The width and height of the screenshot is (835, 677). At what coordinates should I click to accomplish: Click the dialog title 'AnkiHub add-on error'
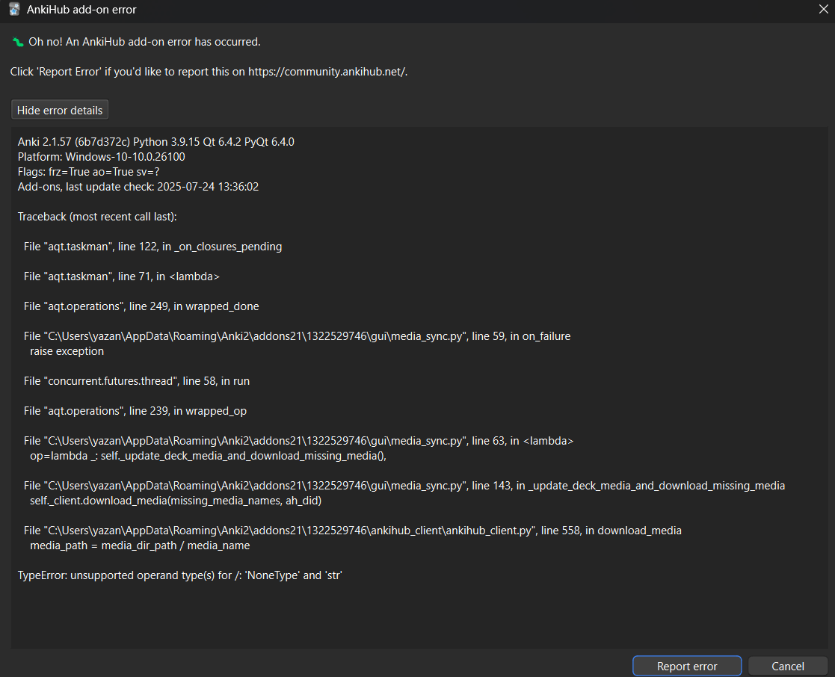[82, 10]
